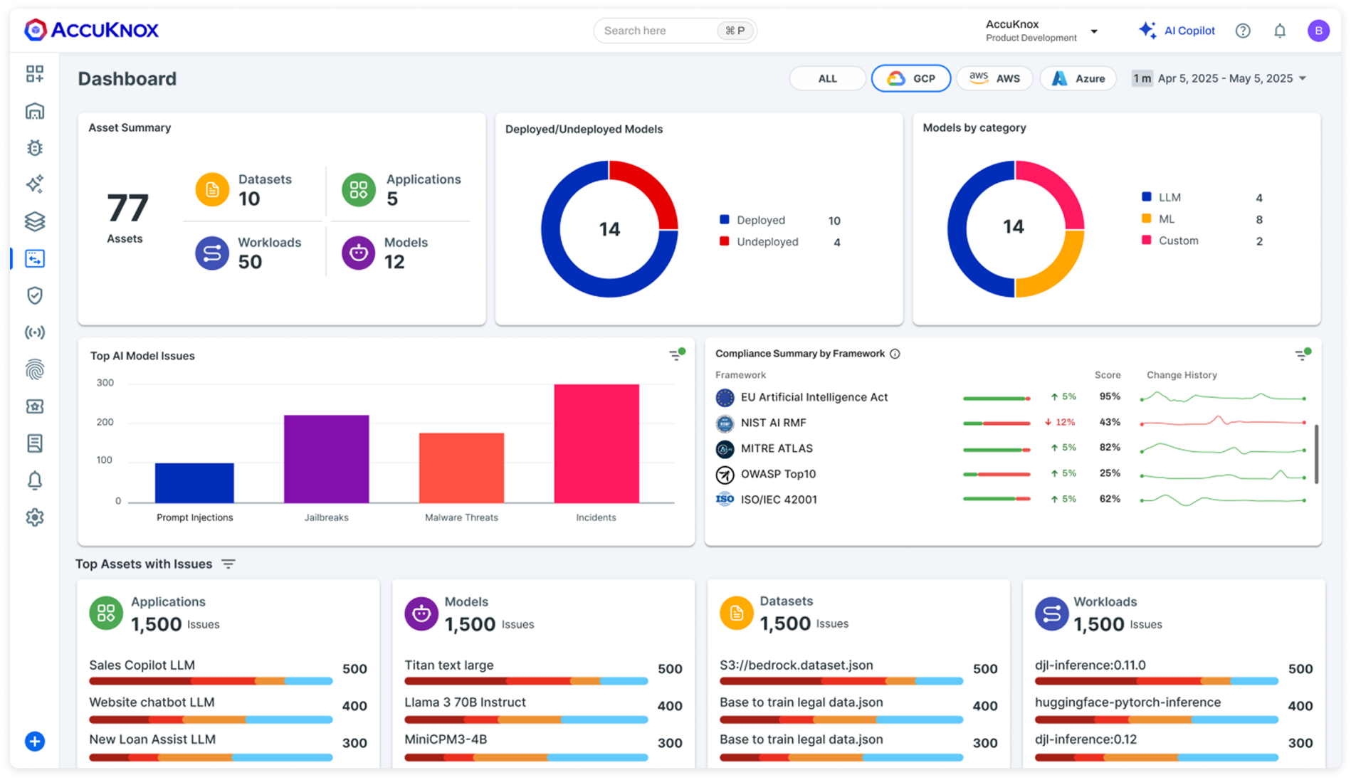This screenshot has height=780, width=1351.
Task: Toggle the filter on Compliance Summary panel
Action: [1302, 354]
